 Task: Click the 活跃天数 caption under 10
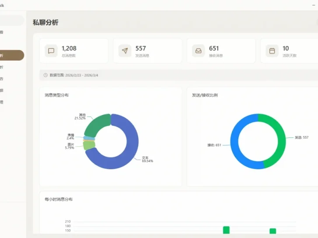point(290,56)
